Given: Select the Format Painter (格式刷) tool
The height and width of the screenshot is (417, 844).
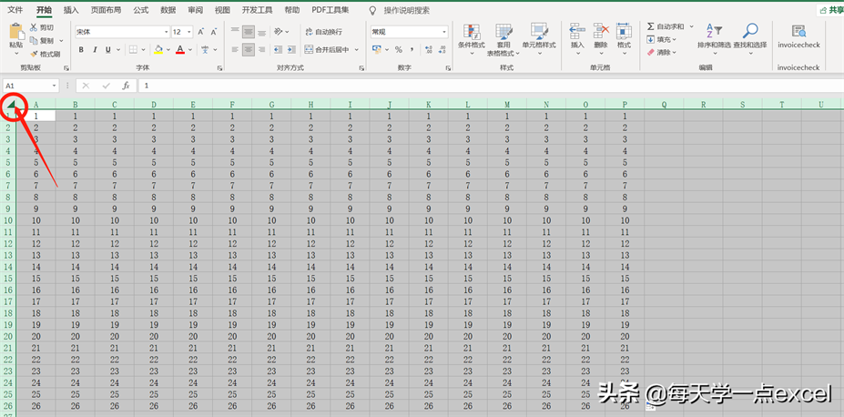Looking at the screenshot, I should click(46, 54).
